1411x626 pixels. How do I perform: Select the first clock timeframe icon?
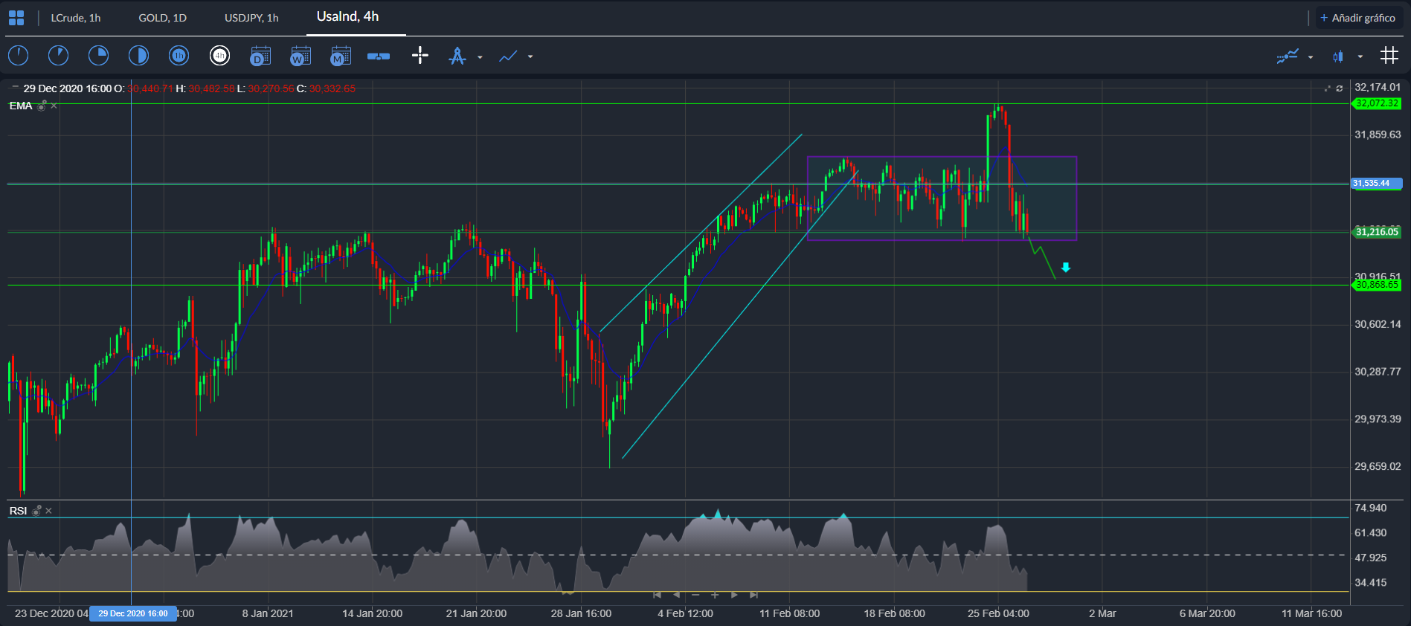[18, 56]
